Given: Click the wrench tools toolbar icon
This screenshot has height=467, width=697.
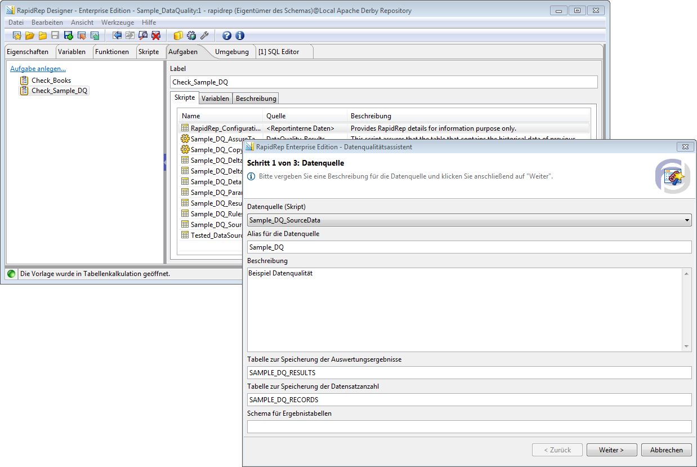Looking at the screenshot, I should coord(204,35).
